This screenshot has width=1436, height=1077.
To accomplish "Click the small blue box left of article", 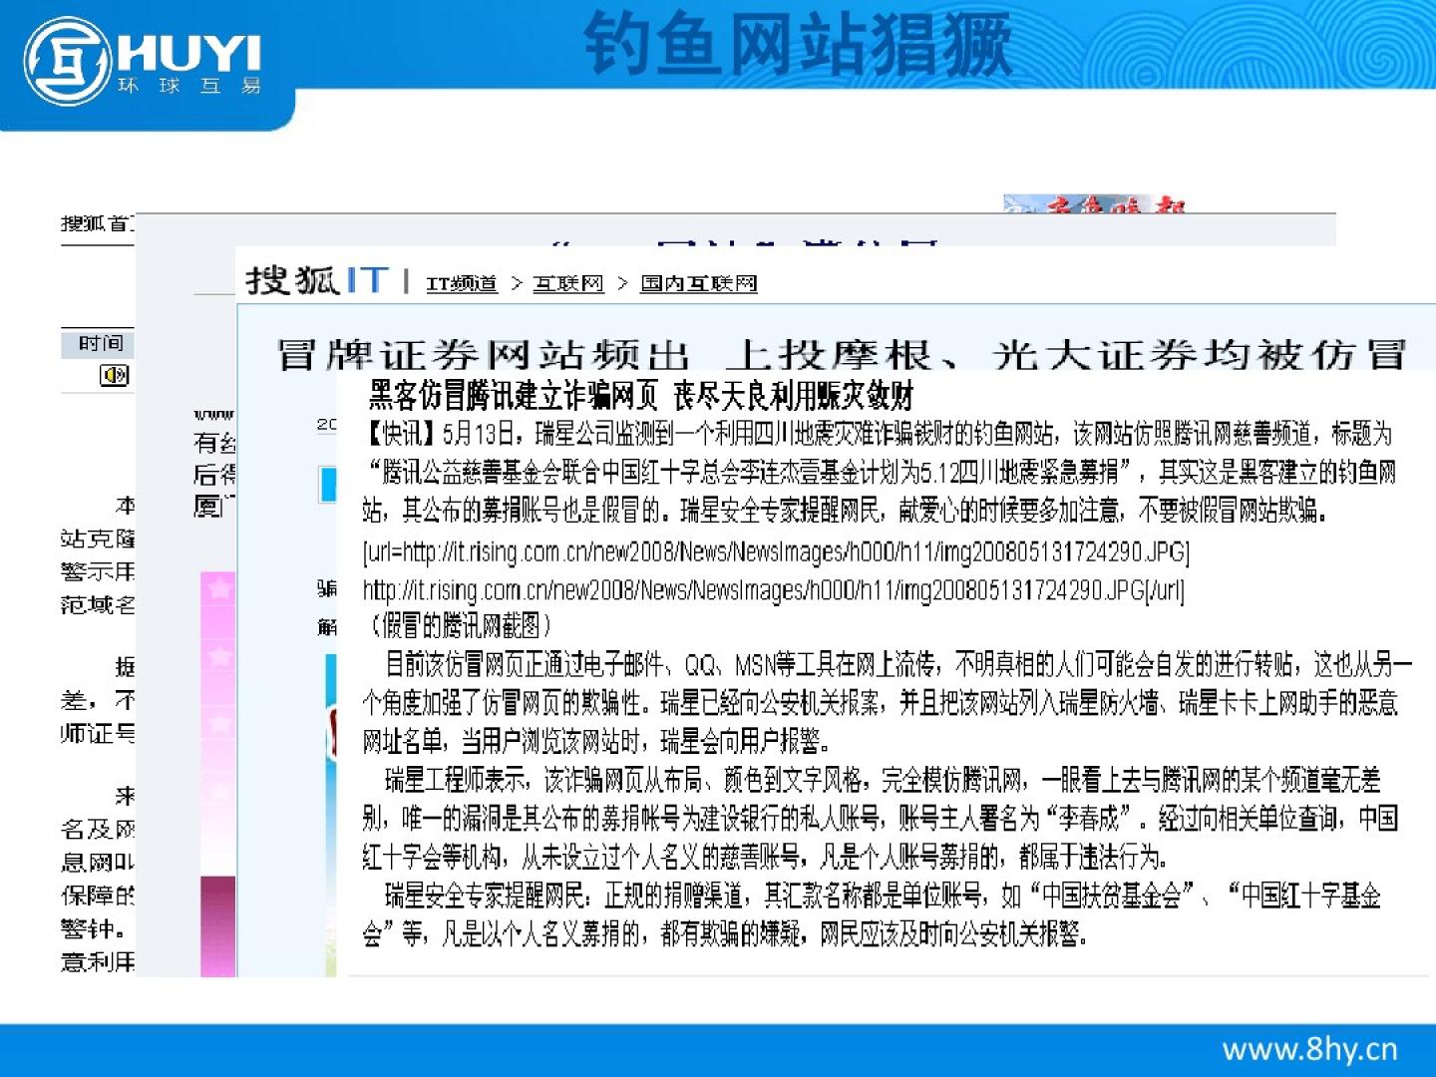I will point(327,484).
